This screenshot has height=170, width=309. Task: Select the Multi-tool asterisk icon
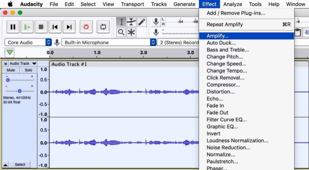point(131,32)
